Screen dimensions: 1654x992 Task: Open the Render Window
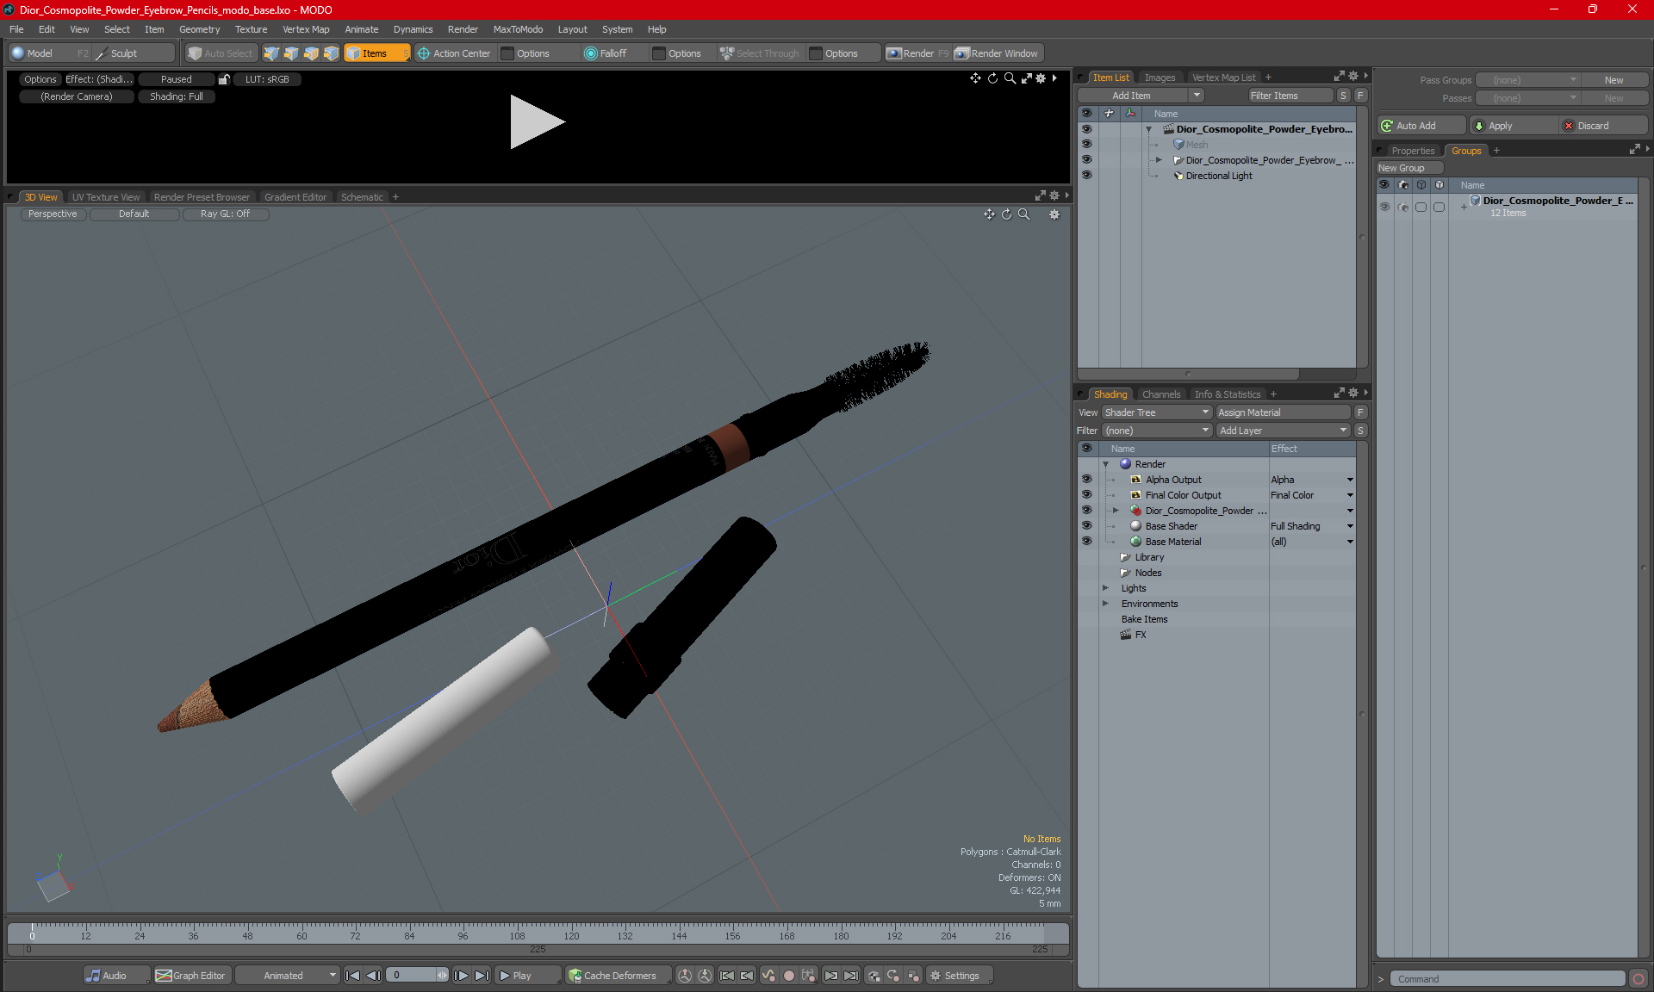tap(998, 53)
